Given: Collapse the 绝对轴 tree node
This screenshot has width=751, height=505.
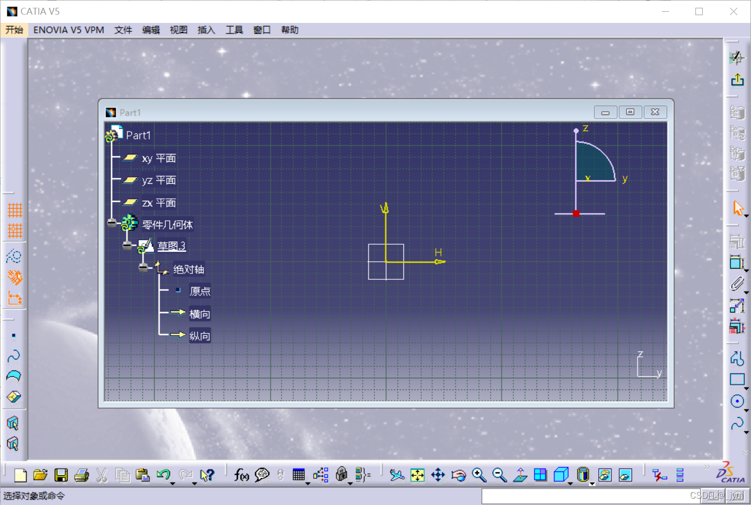Looking at the screenshot, I should point(143,268).
